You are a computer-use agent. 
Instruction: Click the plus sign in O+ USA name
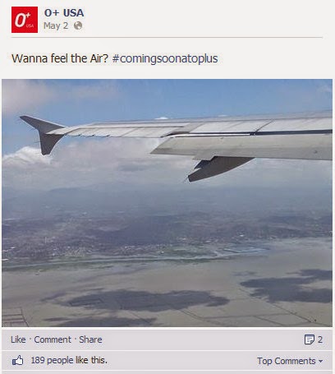[56, 12]
